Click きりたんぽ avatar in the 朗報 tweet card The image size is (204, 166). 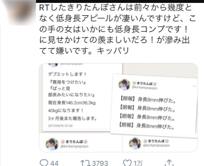124,85
